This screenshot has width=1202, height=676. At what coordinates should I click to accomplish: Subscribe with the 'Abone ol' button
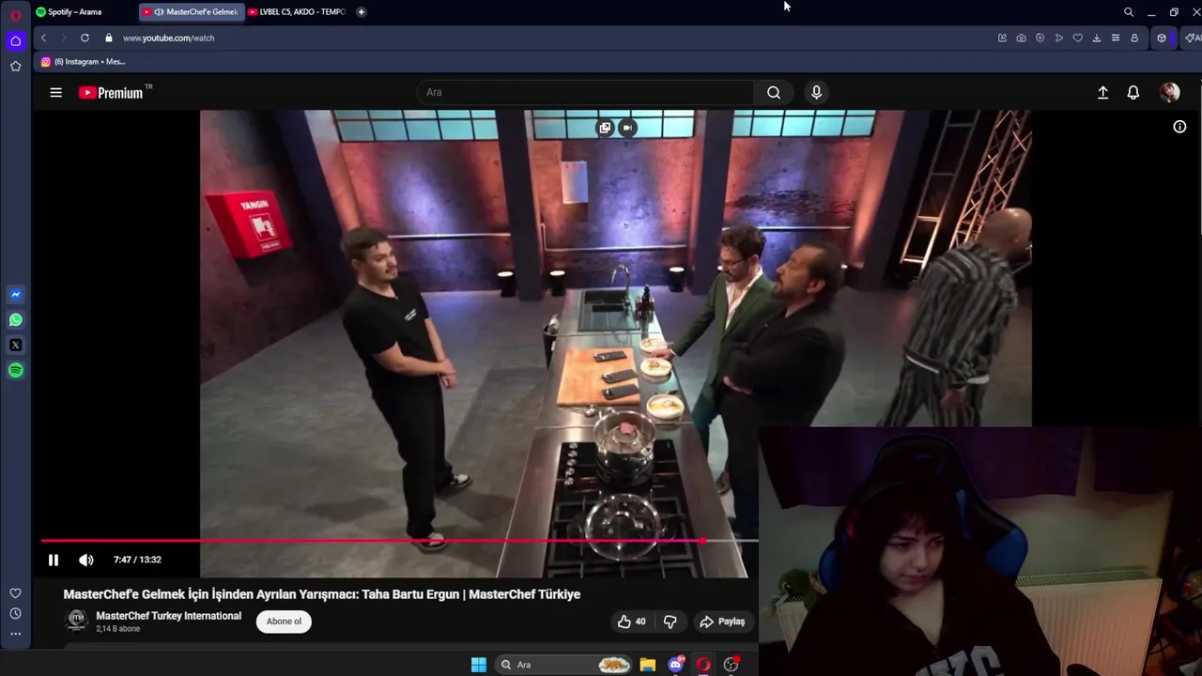[284, 622]
